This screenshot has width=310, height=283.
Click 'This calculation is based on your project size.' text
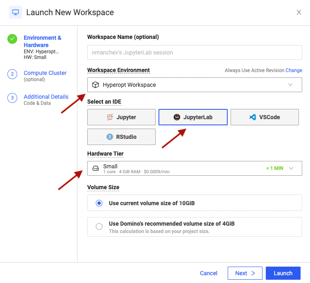[159, 231]
